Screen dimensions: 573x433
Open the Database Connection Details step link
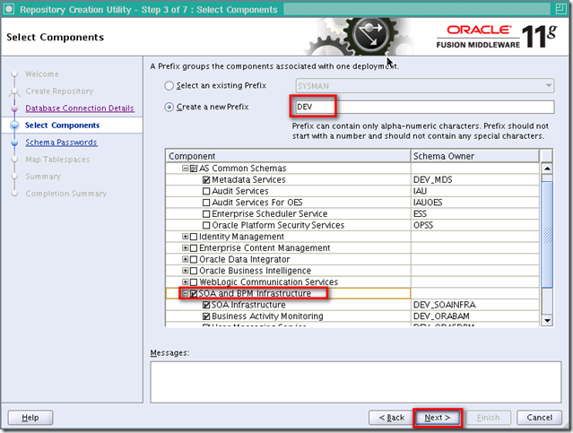[x=80, y=108]
